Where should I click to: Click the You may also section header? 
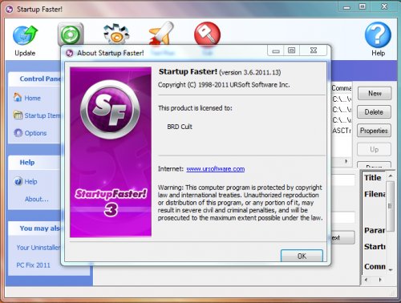click(x=40, y=228)
